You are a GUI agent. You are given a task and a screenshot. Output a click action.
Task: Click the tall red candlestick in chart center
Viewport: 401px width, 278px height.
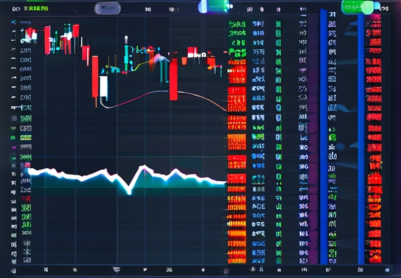(173, 79)
